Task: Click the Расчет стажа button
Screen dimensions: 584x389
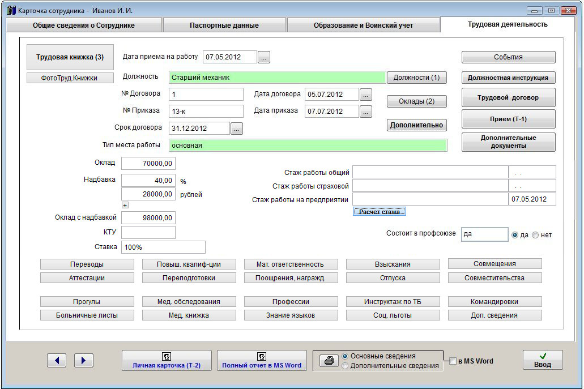Action: 379,212
